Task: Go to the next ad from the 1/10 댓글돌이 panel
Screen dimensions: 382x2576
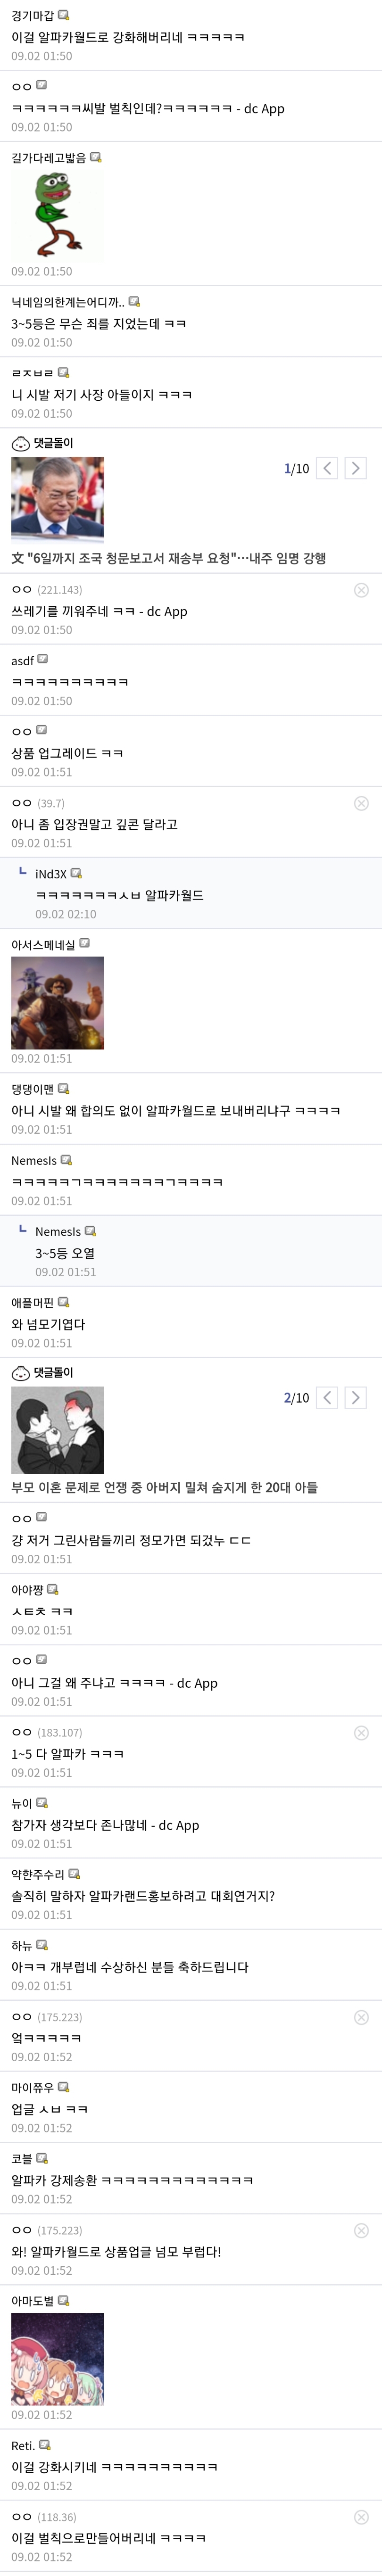Action: 355,468
